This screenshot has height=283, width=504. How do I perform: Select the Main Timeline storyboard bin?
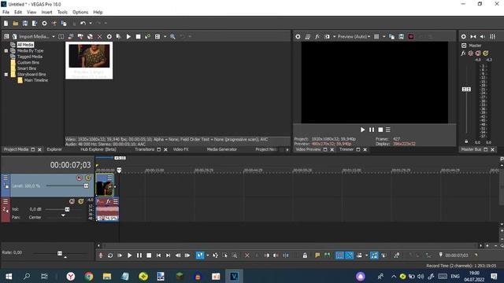tap(36, 80)
